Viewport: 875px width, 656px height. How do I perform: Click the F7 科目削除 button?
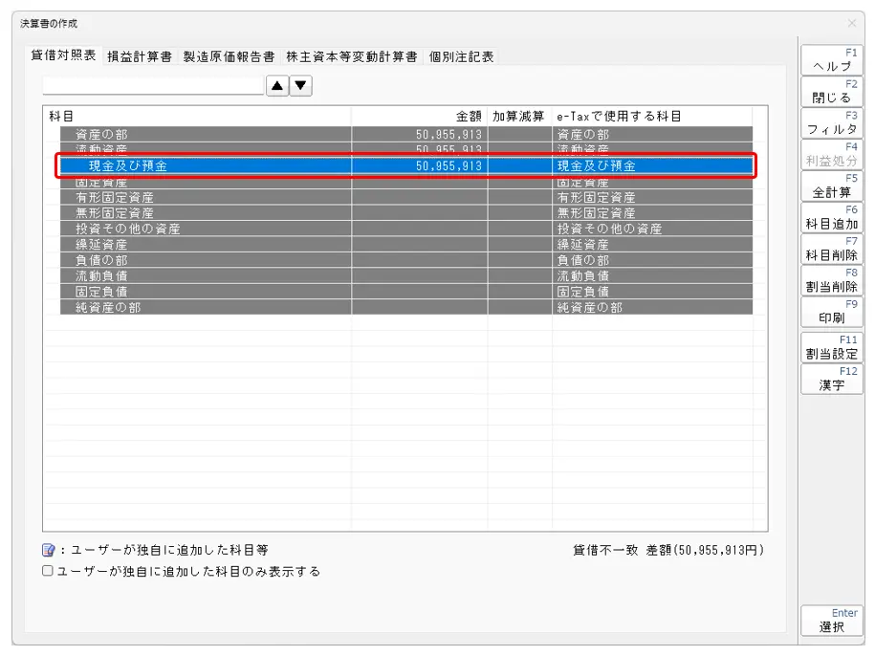click(x=831, y=249)
